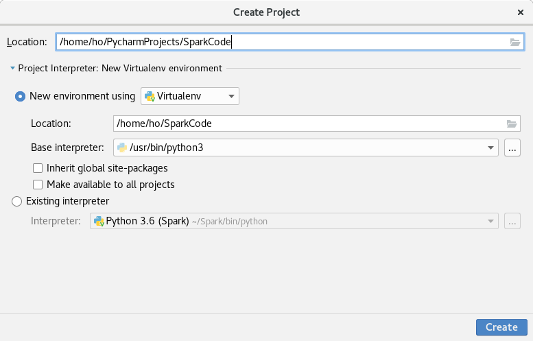
Task: Click folder icon in virtualenv Location field
Action: click(x=511, y=124)
